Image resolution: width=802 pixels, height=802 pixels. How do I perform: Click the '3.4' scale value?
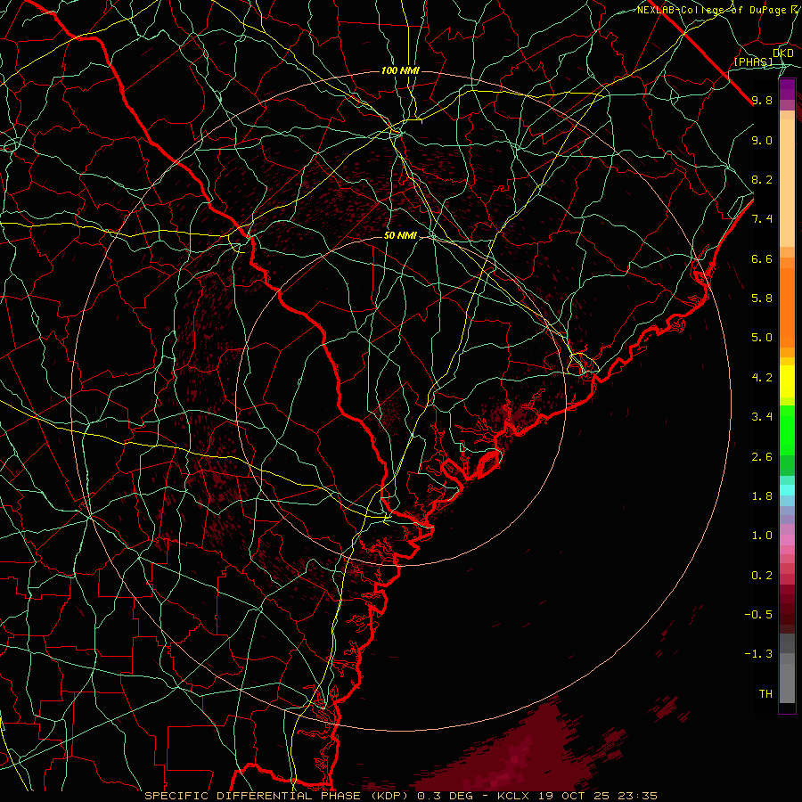pyautogui.click(x=762, y=417)
